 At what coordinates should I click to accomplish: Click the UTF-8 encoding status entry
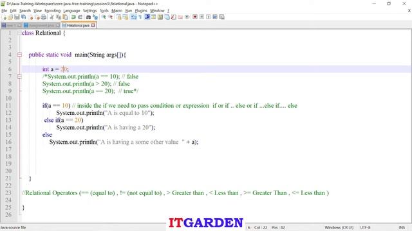(x=365, y=228)
